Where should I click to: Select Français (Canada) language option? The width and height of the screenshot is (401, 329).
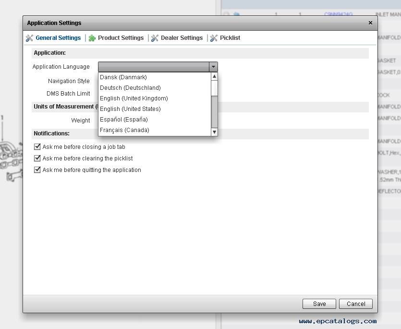(x=124, y=130)
